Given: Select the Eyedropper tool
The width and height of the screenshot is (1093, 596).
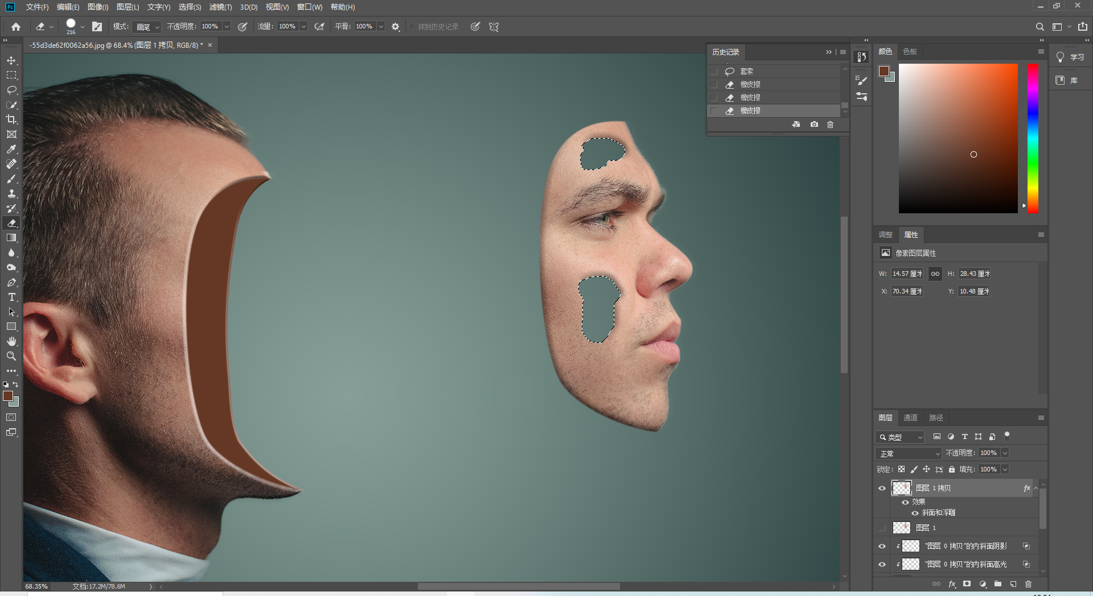Looking at the screenshot, I should coord(11,149).
